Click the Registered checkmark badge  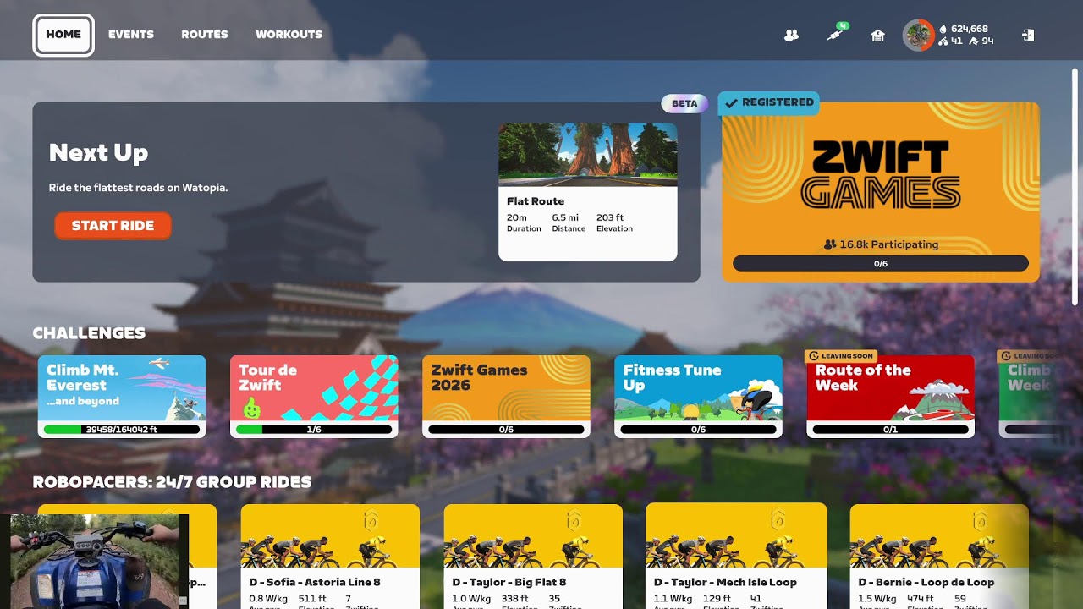768,102
